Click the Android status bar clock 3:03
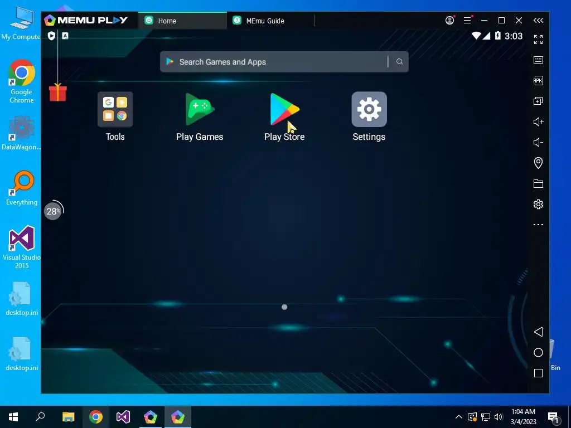This screenshot has height=428, width=571. click(514, 36)
